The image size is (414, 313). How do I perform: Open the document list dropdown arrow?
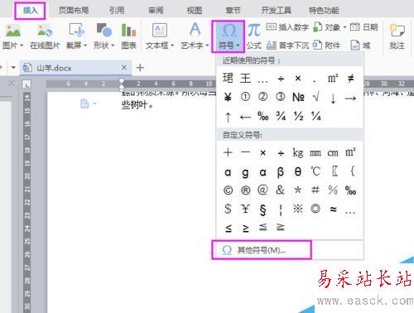13,67
